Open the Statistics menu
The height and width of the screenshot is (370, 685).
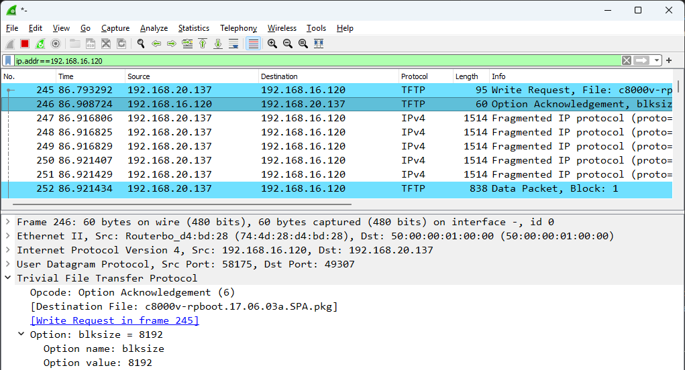(x=193, y=28)
